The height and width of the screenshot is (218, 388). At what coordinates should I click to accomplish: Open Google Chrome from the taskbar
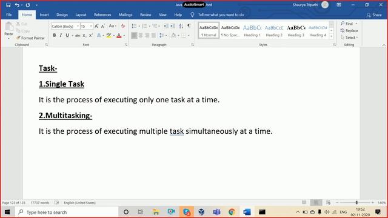[232, 212]
